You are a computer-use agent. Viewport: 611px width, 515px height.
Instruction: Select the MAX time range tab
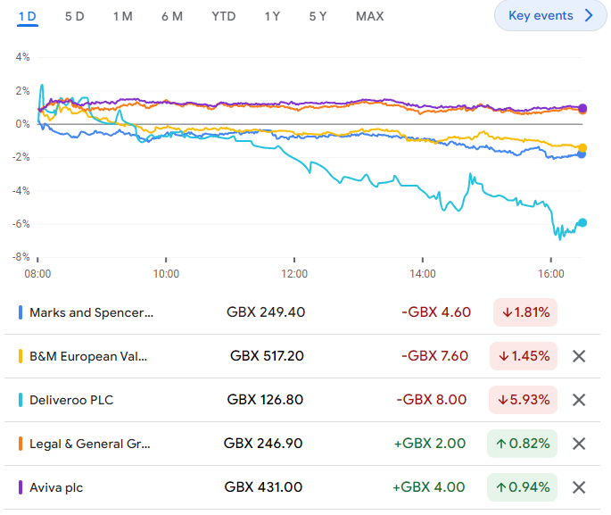coord(370,16)
